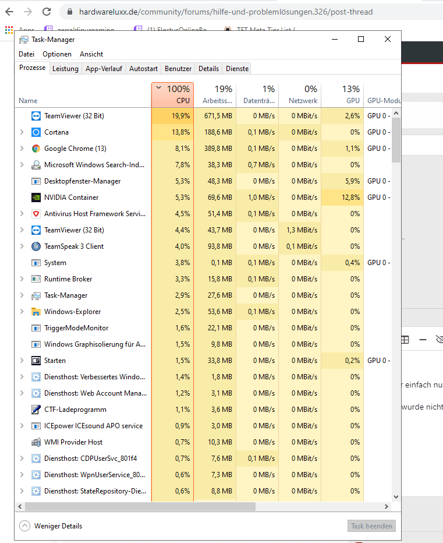Click the browser address bar URL
The width and height of the screenshot is (443, 543).
coord(226,12)
